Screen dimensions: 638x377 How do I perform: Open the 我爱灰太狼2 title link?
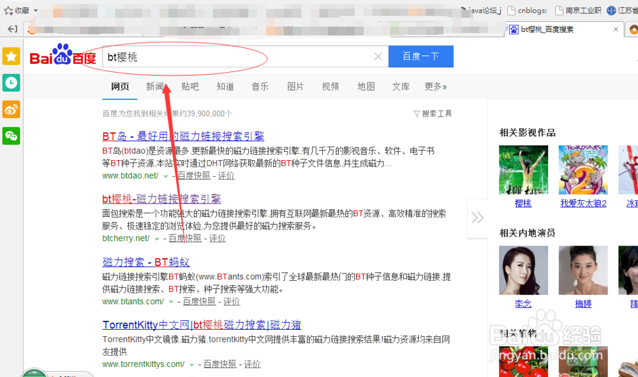click(583, 203)
